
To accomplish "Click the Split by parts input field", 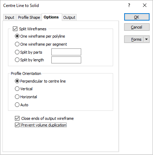I will [66, 52].
